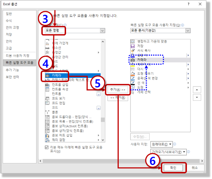Expand submenu arrow for 쿼리 결합
212x179 pixels.
99,140
